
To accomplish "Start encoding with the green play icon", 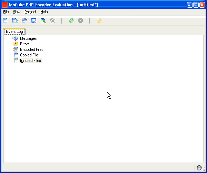I will [x=71, y=20].
